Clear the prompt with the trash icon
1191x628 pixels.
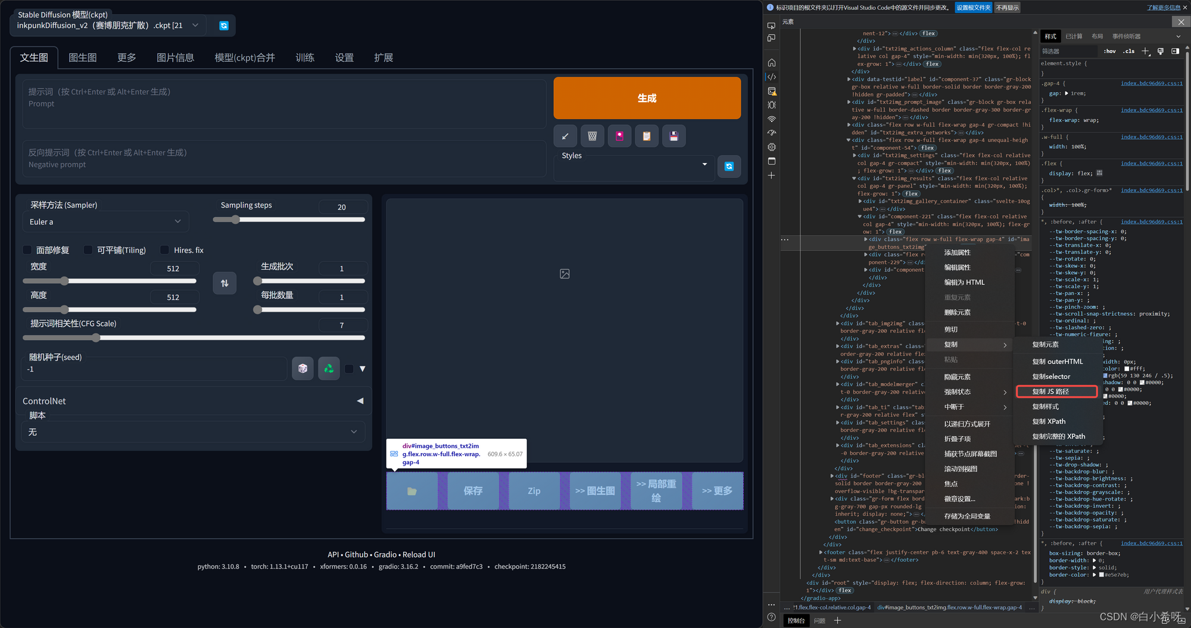[x=593, y=136]
